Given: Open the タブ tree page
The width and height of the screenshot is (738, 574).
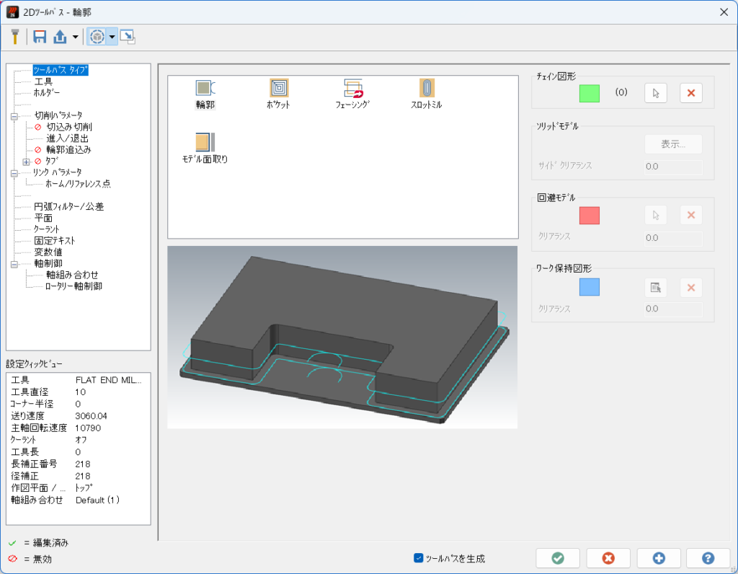Looking at the screenshot, I should (52, 161).
